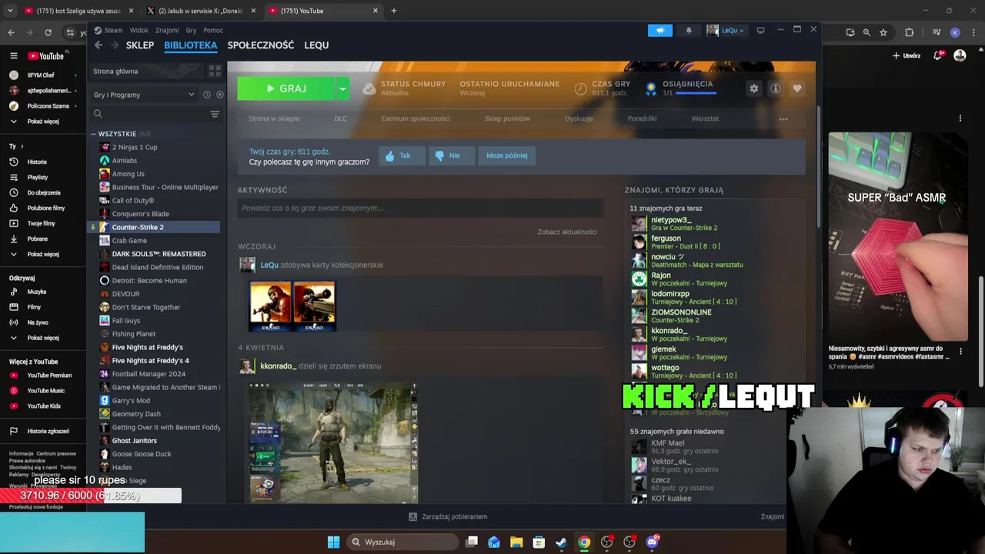985x554 pixels.
Task: Open more game links ellipsis
Action: point(783,118)
